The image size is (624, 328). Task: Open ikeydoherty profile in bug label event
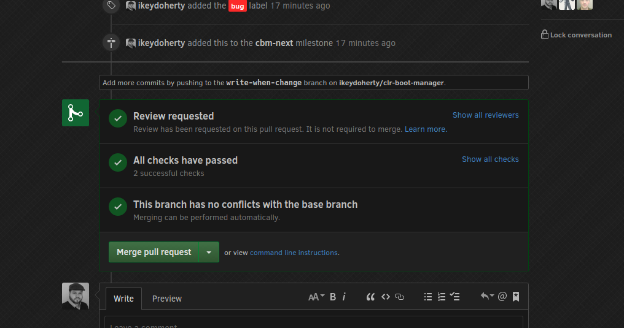tap(161, 6)
